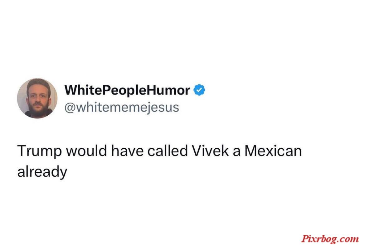Select the word would in the tweet

coord(87,151)
